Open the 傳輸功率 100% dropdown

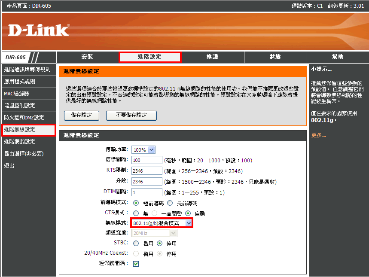pyautogui.click(x=143, y=150)
